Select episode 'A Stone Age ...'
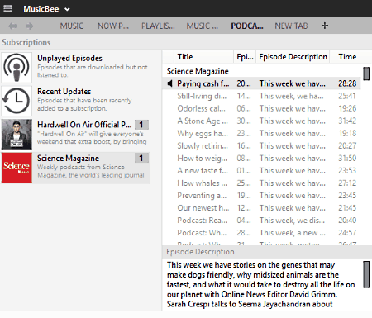 [203, 121]
